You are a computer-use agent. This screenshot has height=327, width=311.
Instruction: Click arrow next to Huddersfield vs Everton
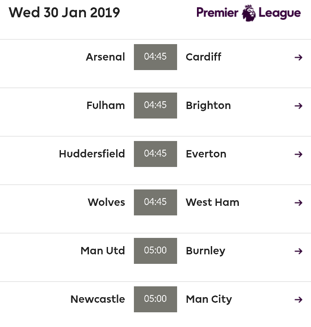tap(298, 154)
